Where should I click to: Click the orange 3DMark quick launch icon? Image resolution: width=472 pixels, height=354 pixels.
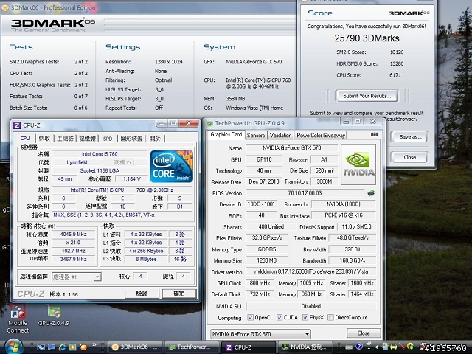[83, 347]
